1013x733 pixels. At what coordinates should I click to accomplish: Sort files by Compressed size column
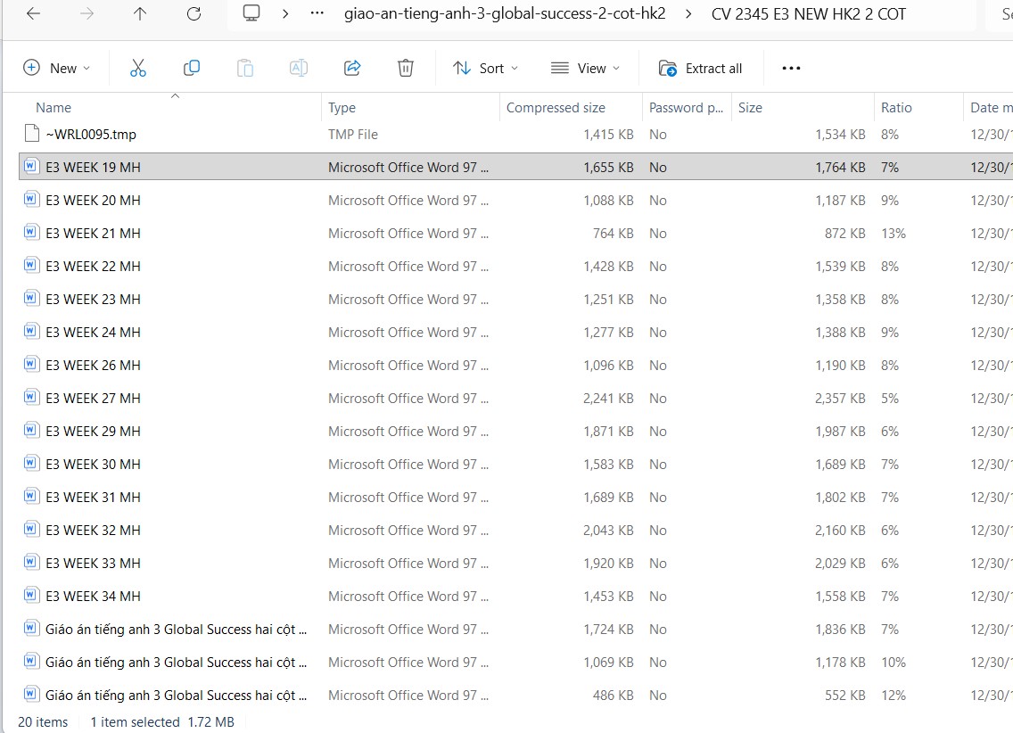pyautogui.click(x=556, y=108)
